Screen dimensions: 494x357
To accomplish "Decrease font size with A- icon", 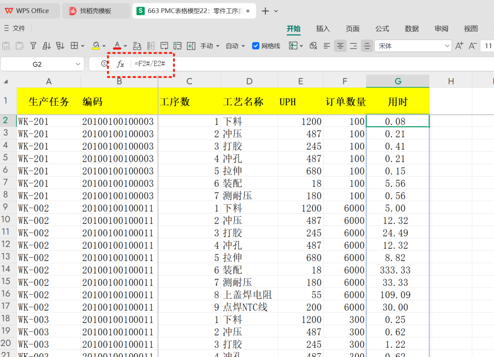I will [x=472, y=46].
